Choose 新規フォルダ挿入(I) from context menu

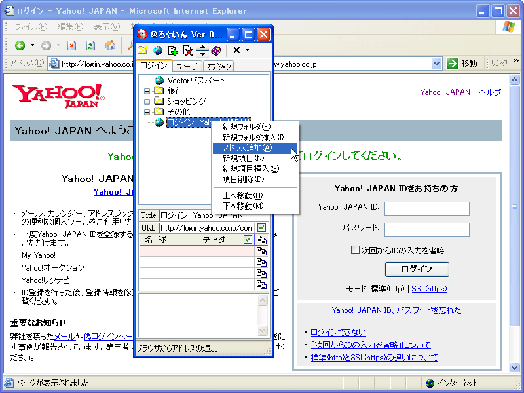pos(255,137)
